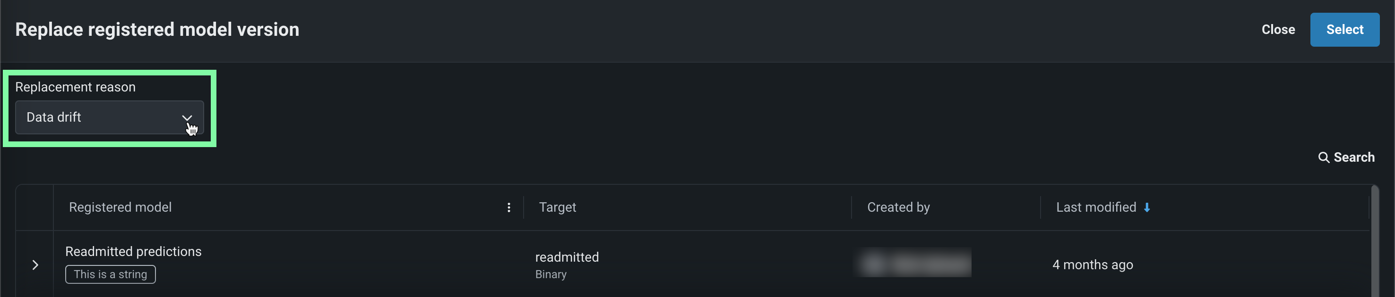Screen dimensions: 1395x297
Task: Expand the Readmitted predictions row
Action: [35, 264]
